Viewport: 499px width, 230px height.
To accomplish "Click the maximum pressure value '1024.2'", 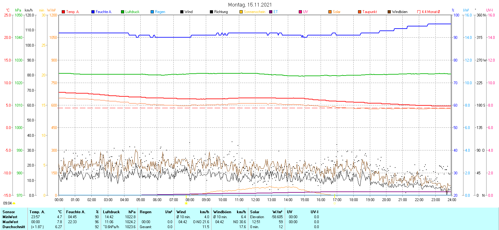I will 130,222.
